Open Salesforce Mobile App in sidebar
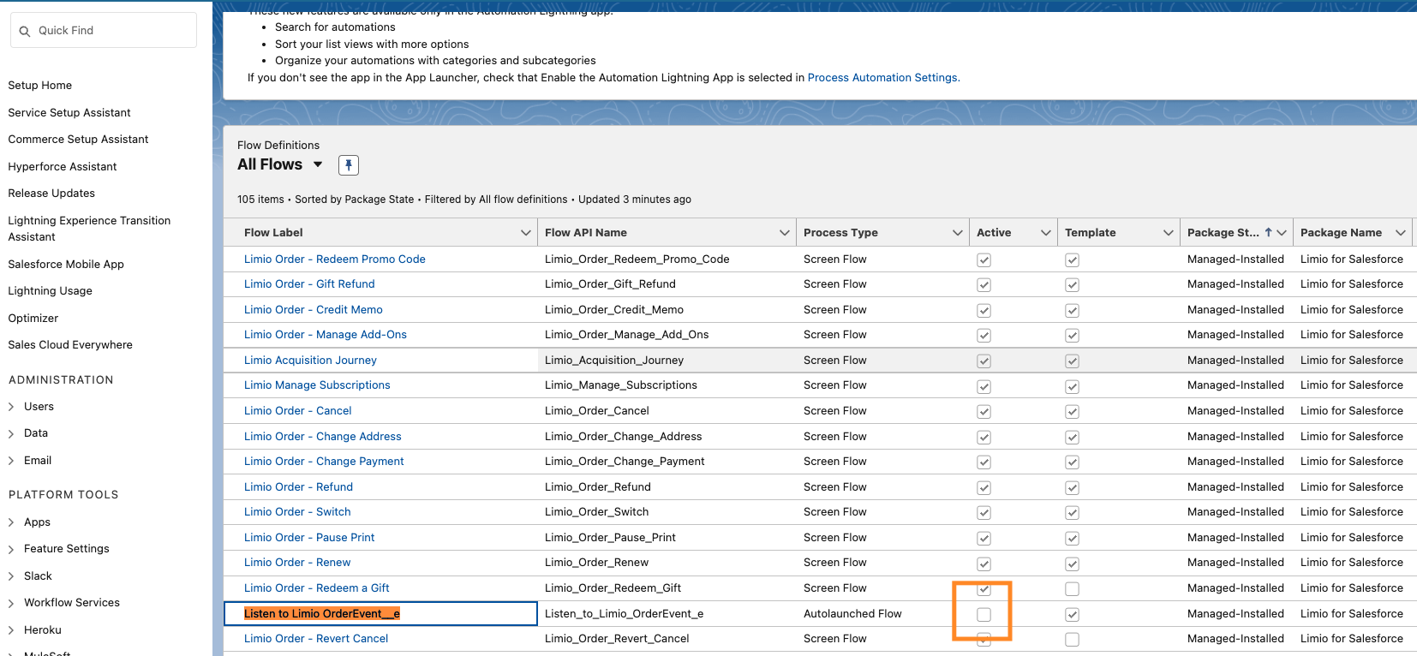Screen dimensions: 1417x656 pos(66,265)
